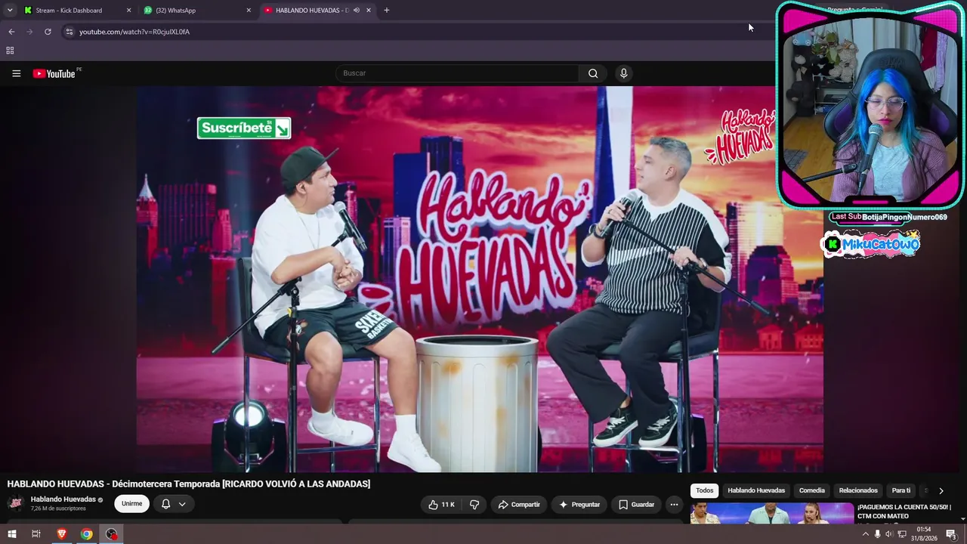Open the more actions three-dot menu

click(x=674, y=505)
